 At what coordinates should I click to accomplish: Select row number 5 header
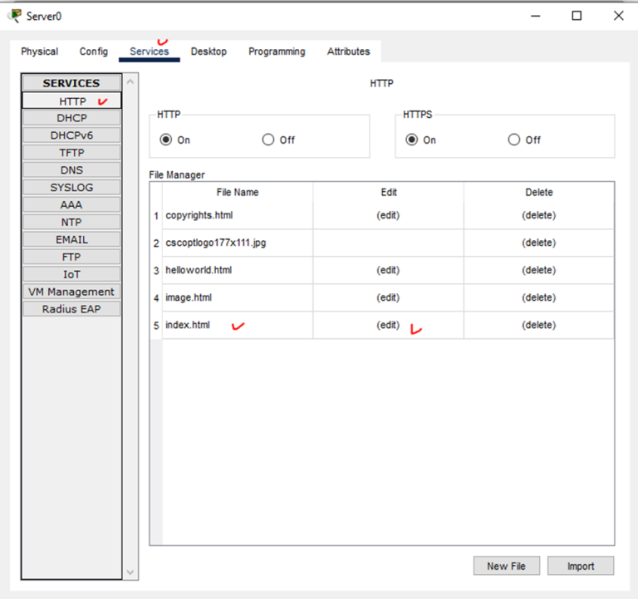click(156, 326)
